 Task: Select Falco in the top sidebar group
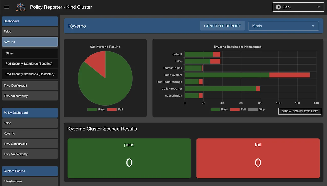point(30,31)
